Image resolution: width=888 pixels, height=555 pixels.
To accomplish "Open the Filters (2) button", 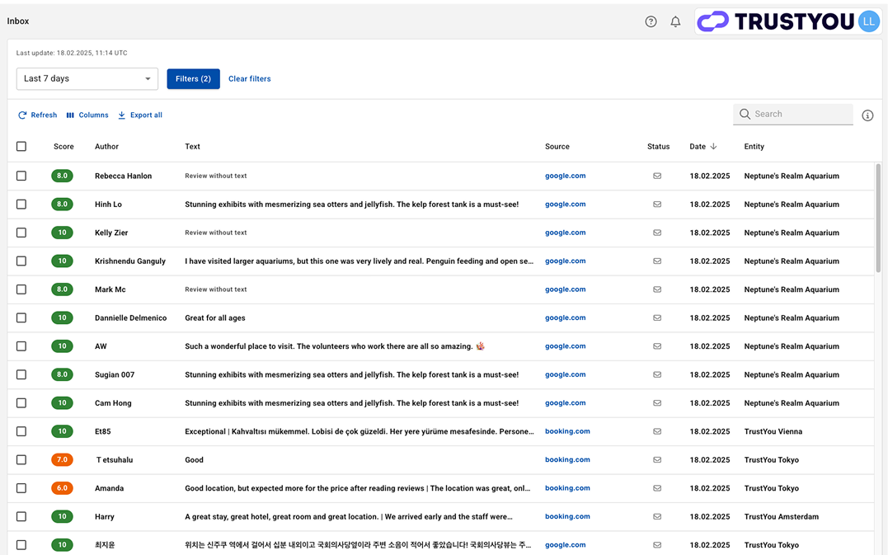I will [x=193, y=78].
